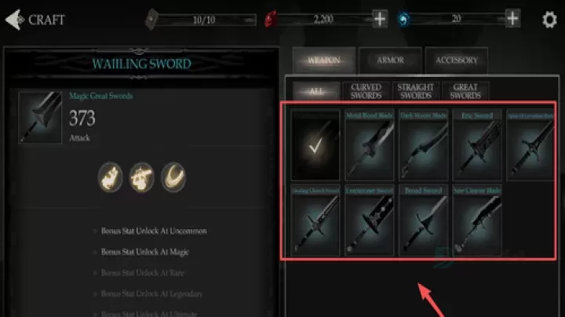Go back using the Craft arrow icon
565x317 pixels.
pos(15,20)
